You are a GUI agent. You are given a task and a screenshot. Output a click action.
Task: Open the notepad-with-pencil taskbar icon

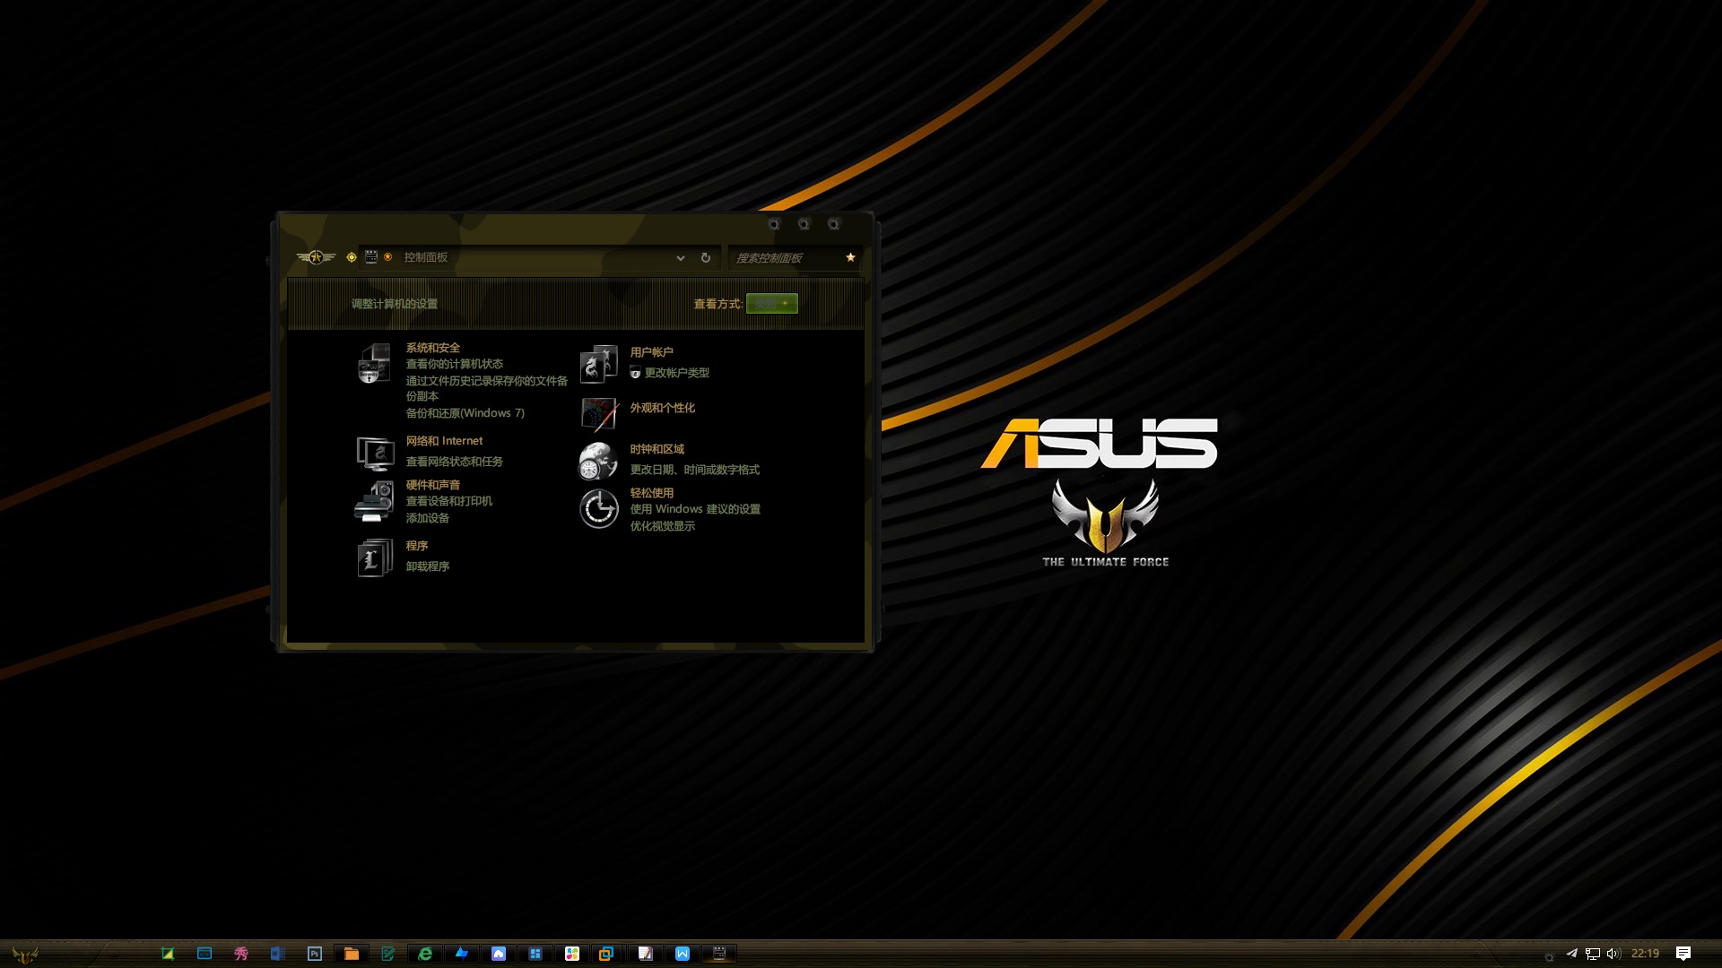click(x=645, y=954)
